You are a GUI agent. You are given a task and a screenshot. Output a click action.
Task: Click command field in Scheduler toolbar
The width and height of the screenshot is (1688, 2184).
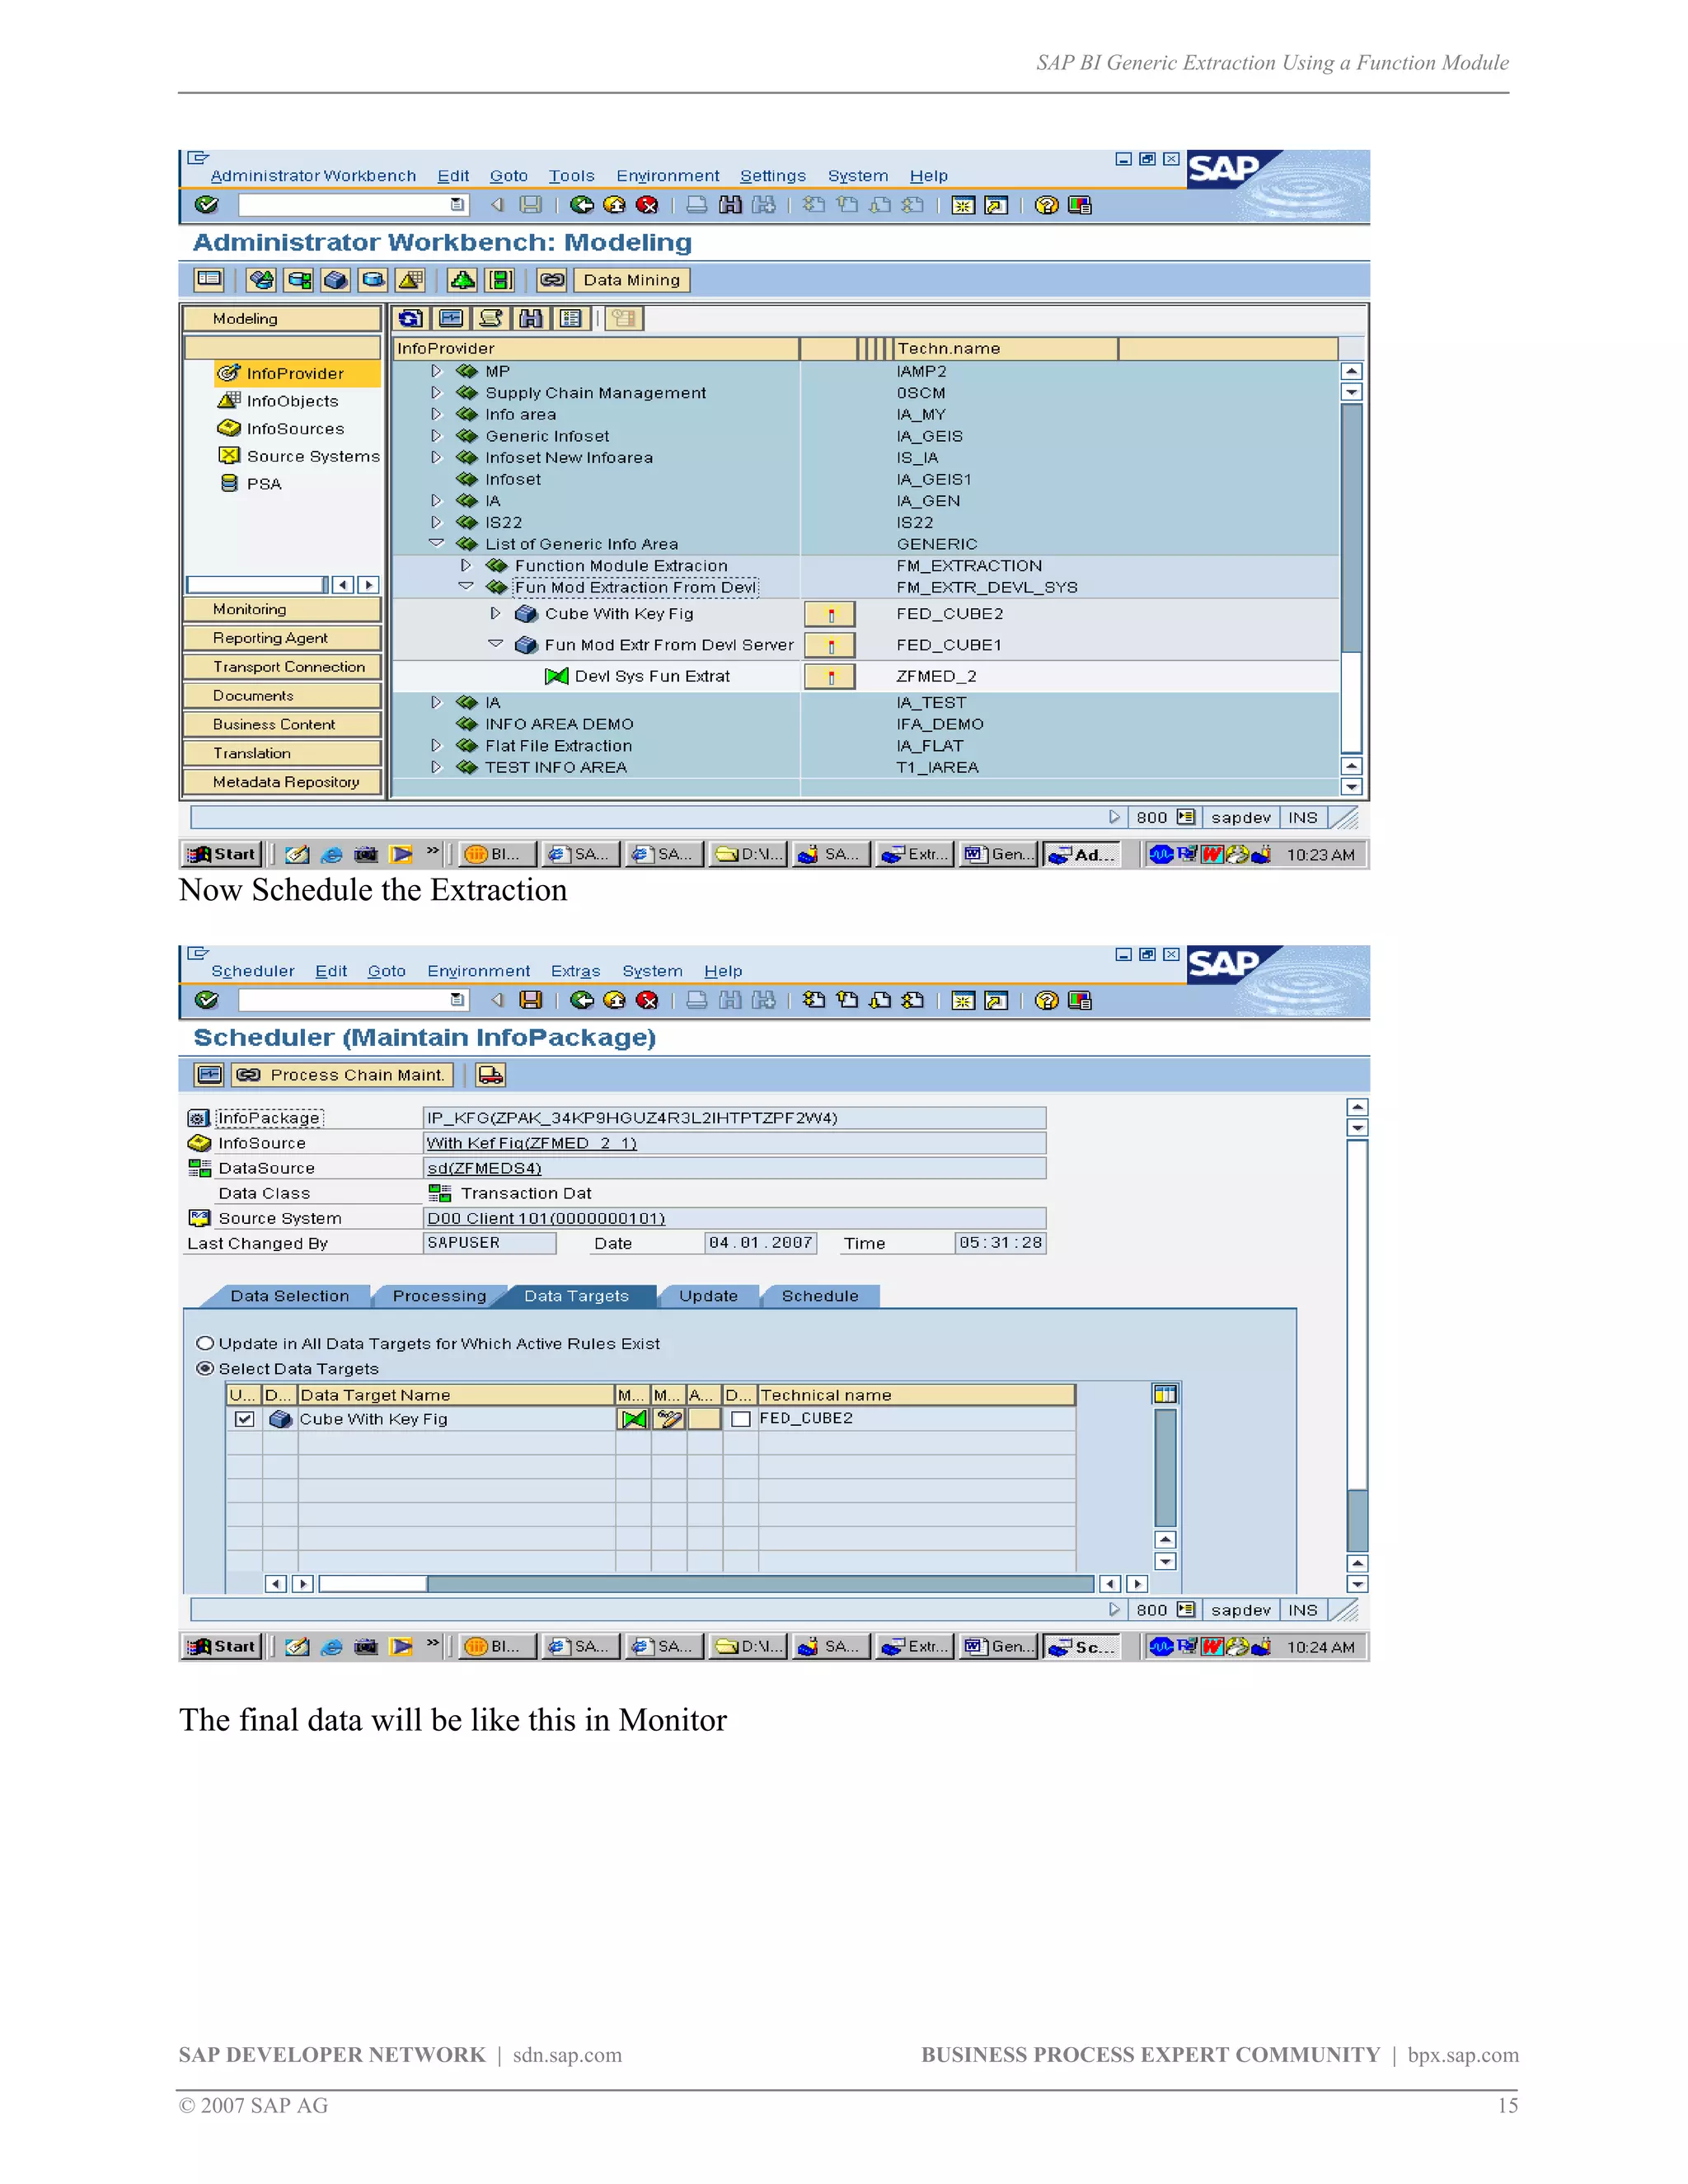[353, 1000]
